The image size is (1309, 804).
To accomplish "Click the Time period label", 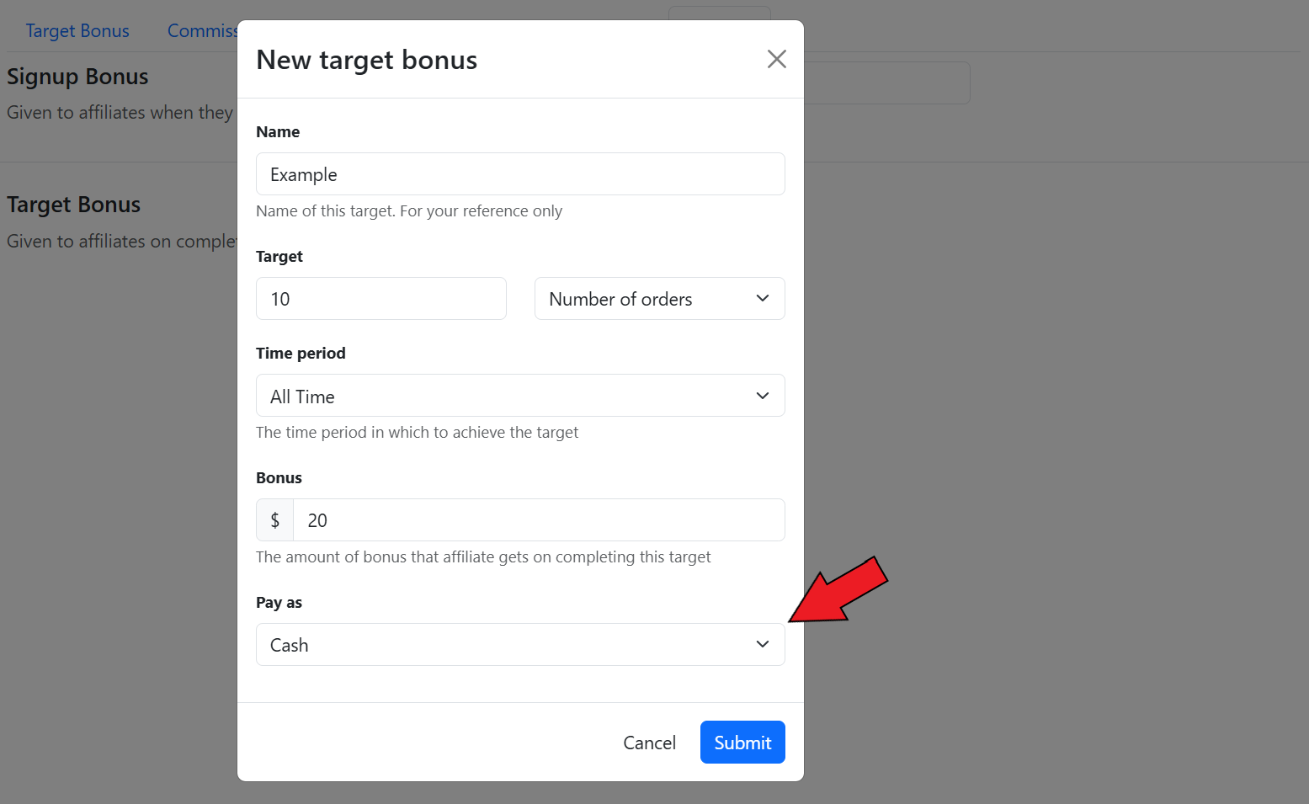I will [x=301, y=354].
